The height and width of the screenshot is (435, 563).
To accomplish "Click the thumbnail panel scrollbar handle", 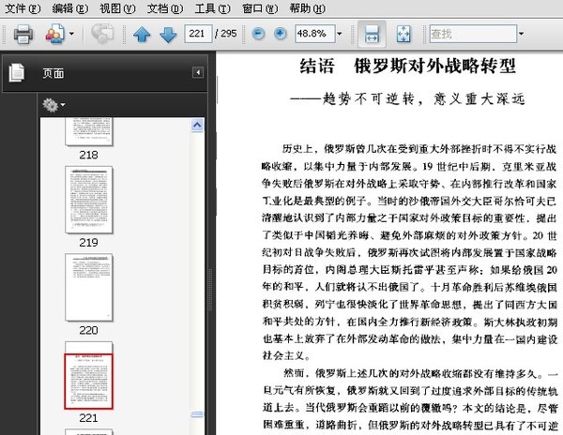I will tap(197, 414).
